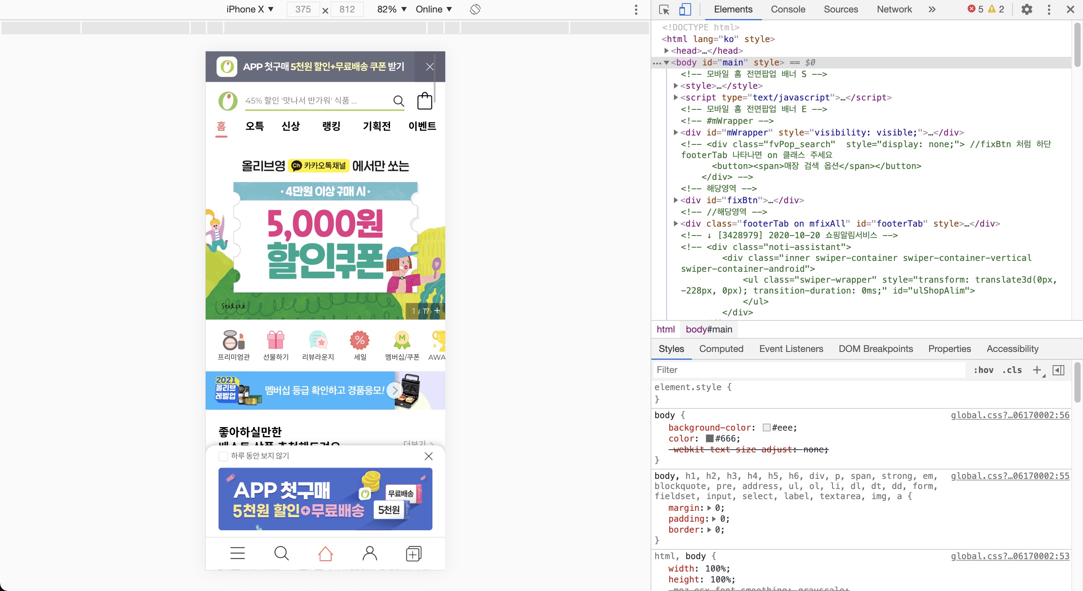Switch to the Console tab
The width and height of the screenshot is (1083, 591).
click(787, 9)
